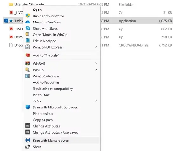Click the Ac icon for Change Attributes / Use Saved
The height and width of the screenshot is (151, 175).
(28, 132)
